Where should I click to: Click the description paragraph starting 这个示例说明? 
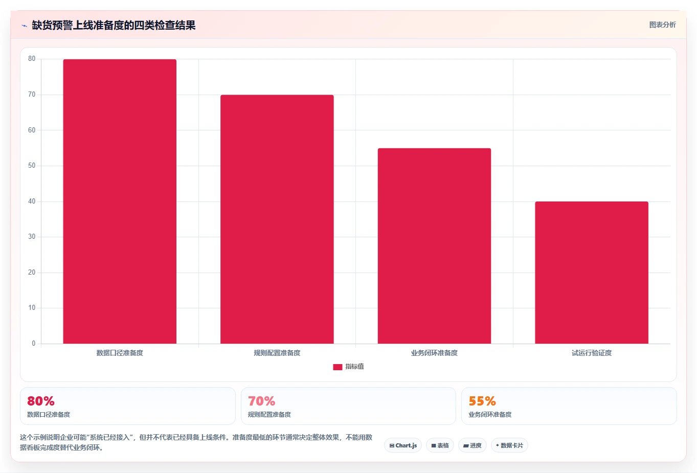196,442
